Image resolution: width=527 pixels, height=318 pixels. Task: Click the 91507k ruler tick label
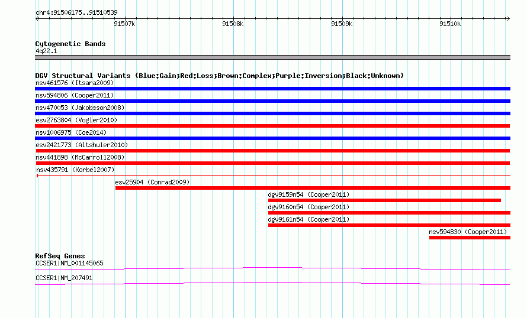124,24
